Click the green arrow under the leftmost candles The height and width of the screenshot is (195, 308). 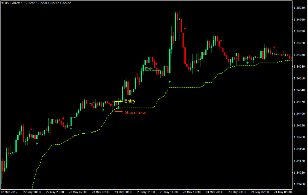tap(37, 143)
